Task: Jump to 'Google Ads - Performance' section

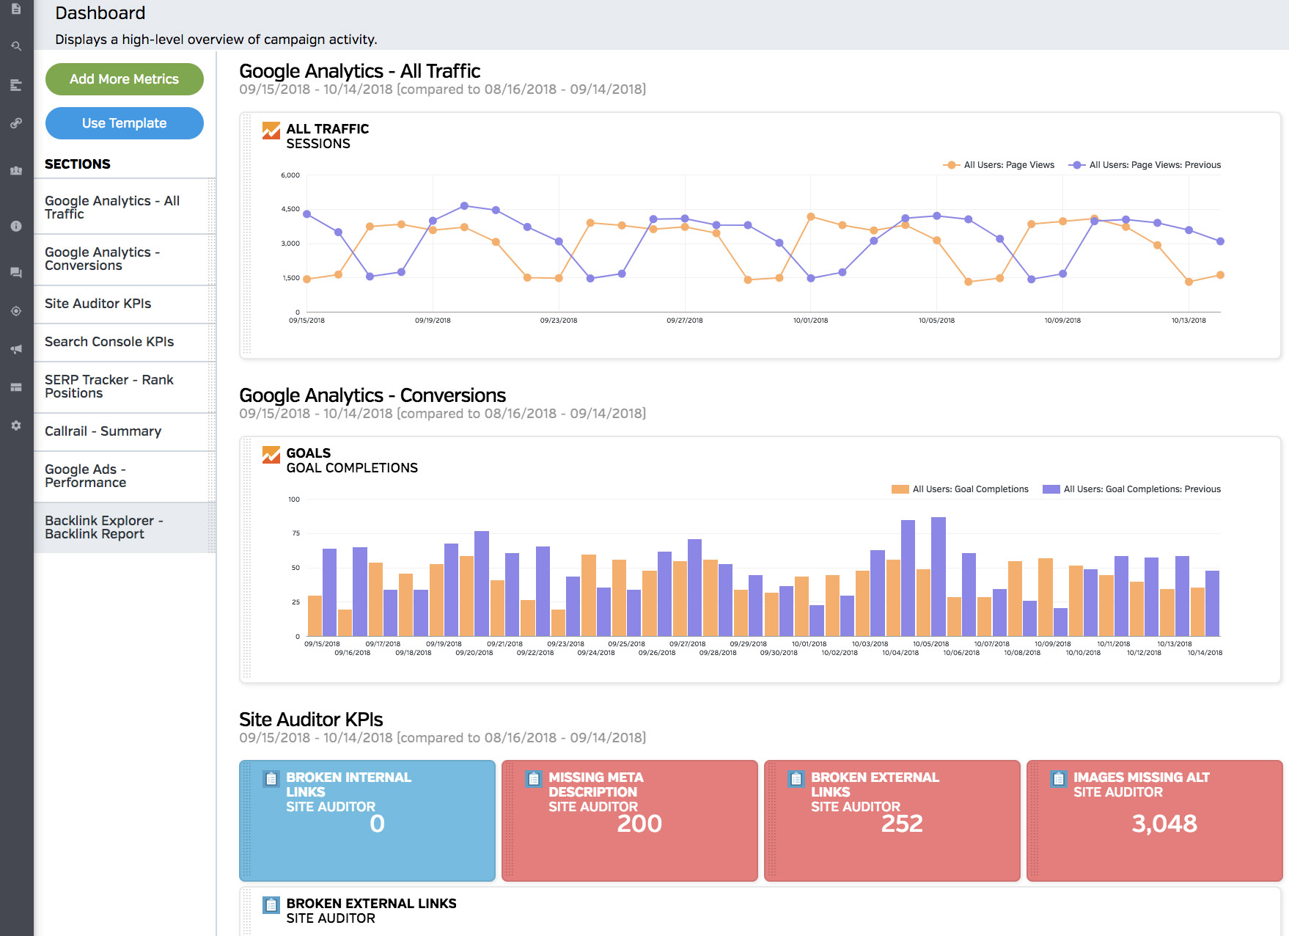Action: [86, 476]
